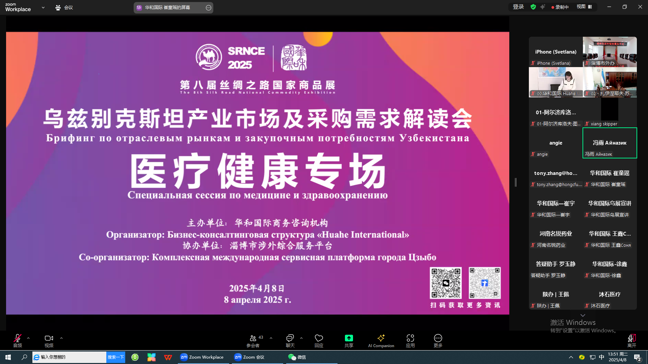Toggle the 中 input method indicator
The image size is (648, 364).
click(x=601, y=357)
